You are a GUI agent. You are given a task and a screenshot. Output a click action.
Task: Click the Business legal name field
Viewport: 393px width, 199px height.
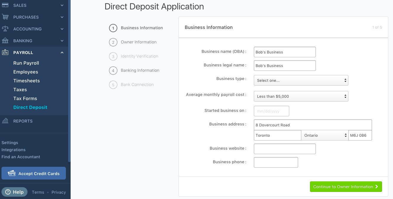click(x=285, y=66)
